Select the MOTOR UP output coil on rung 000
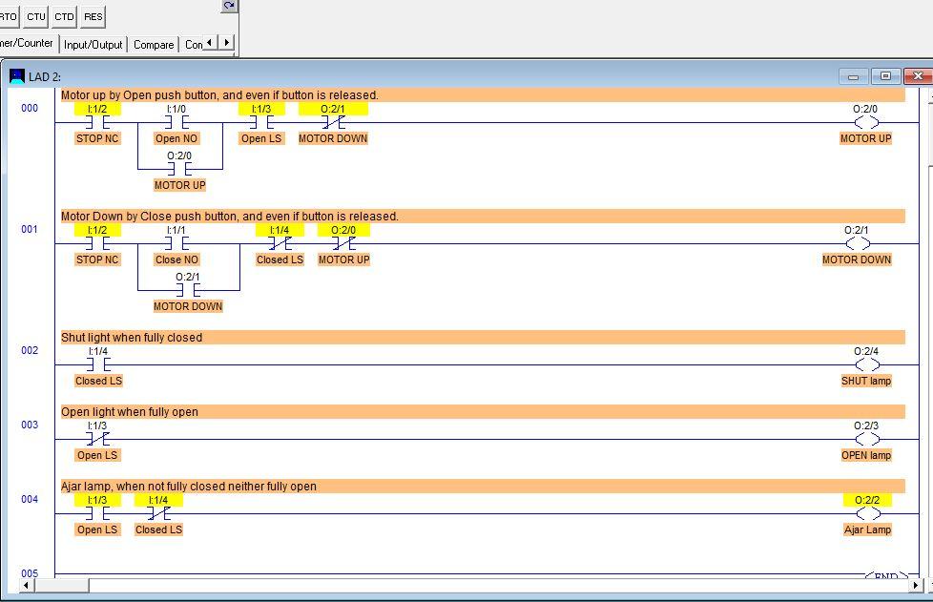 (865, 122)
